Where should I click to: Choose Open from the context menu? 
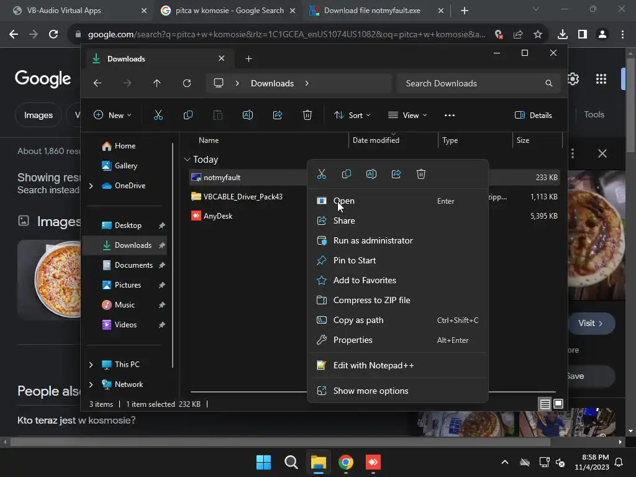coord(397,201)
